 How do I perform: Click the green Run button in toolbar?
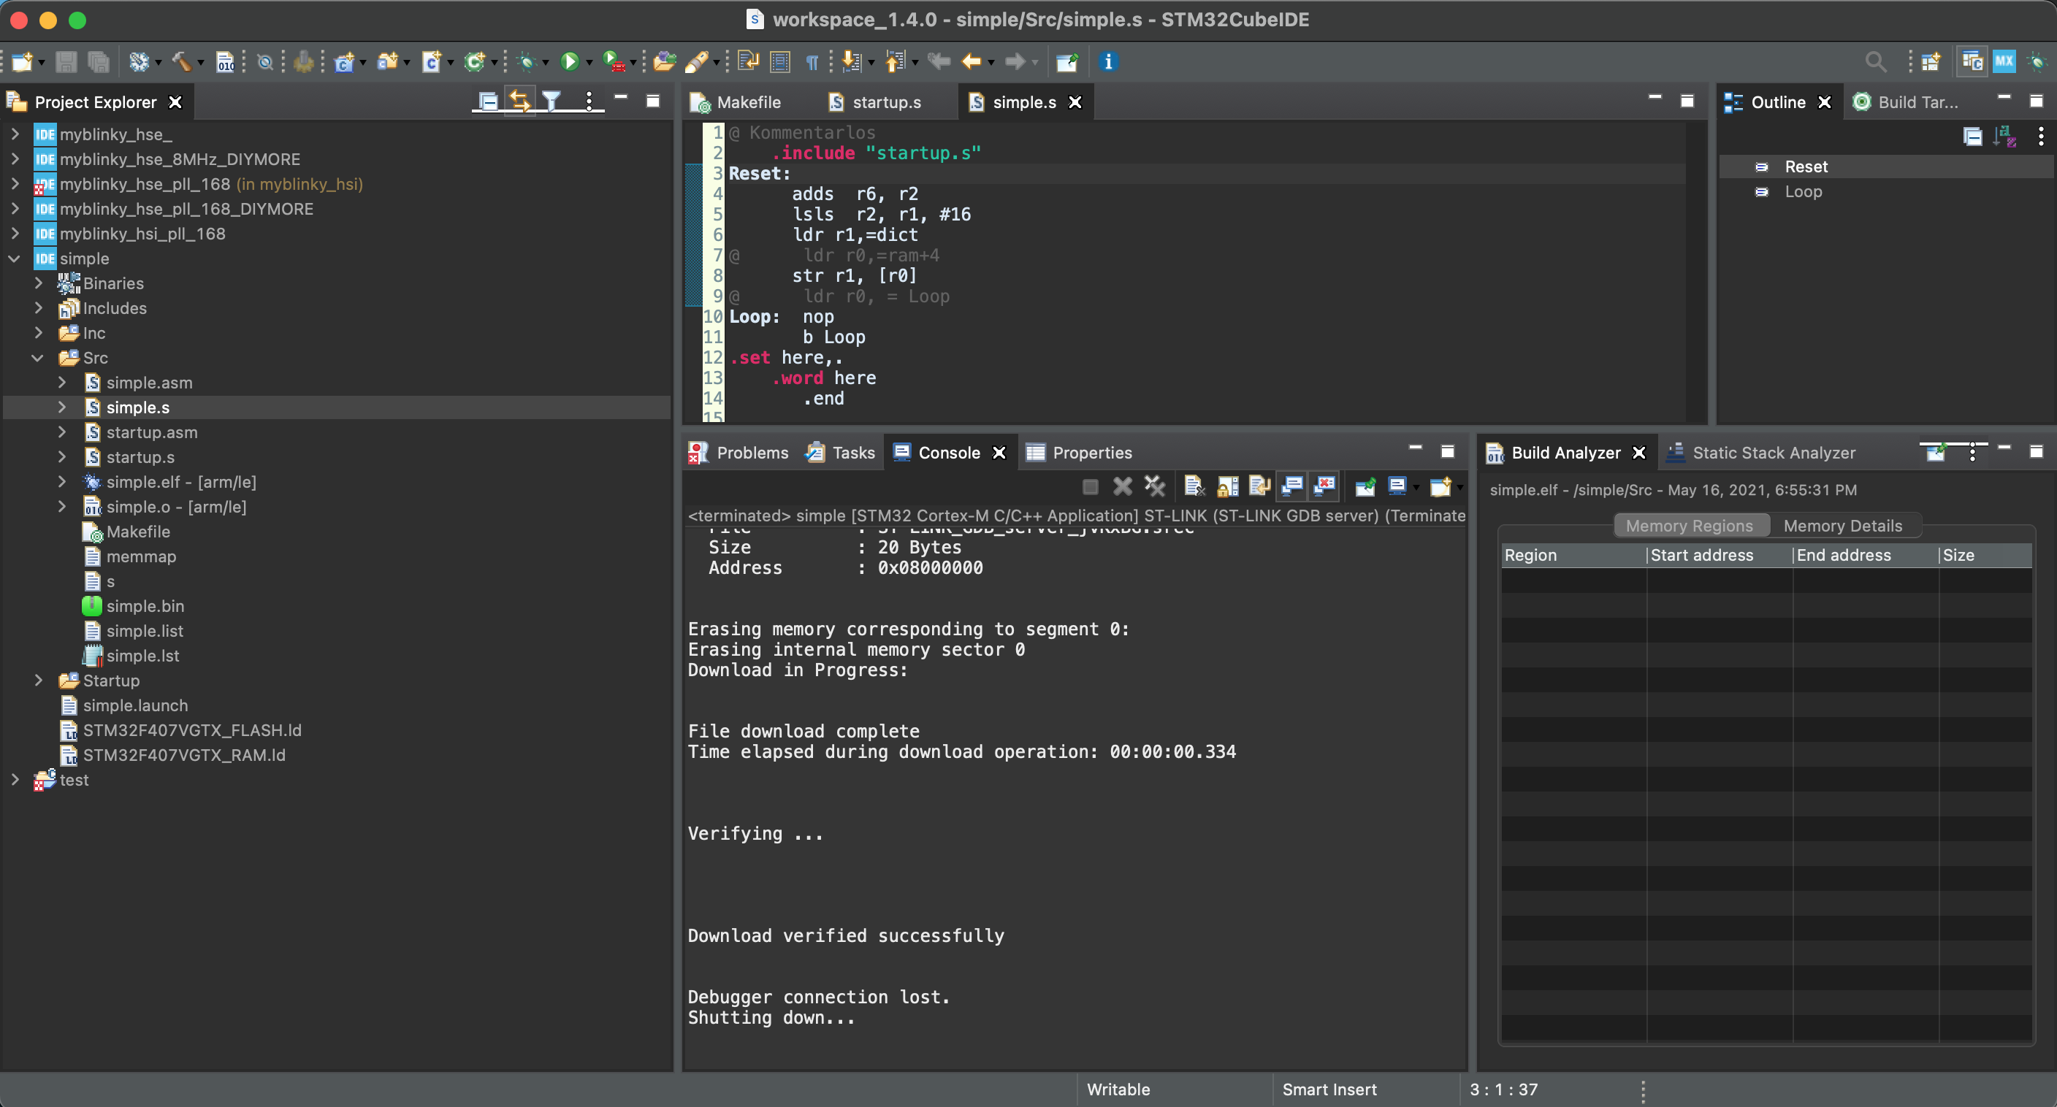569,61
